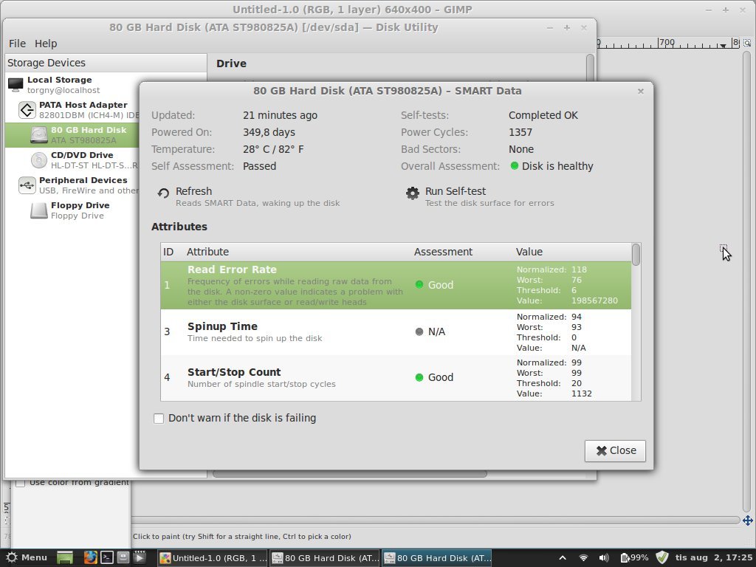Screen dimensions: 756x567
Task: Click the Run Self-test gear icon
Action: pos(412,193)
